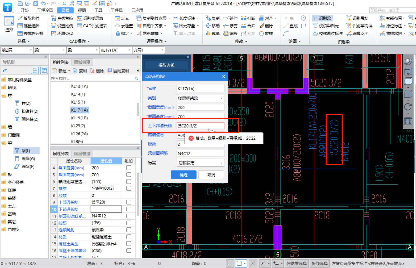Toggle 截面高度 row attach checkbox
Image resolution: width=416 pixels, height=268 pixels.
(x=128, y=175)
